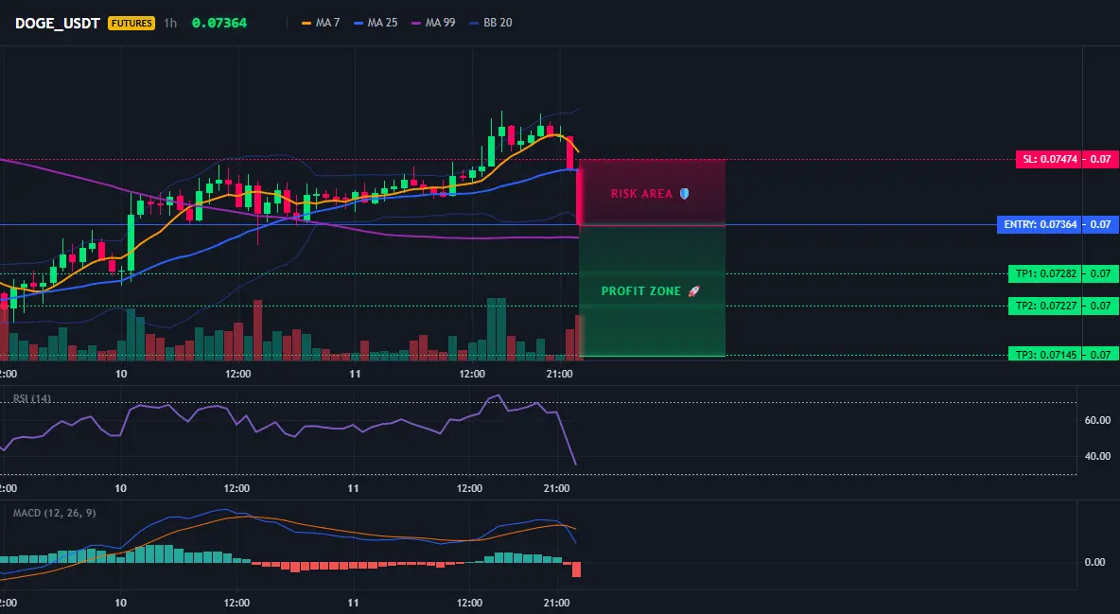The image size is (1120, 614).
Task: Click the 40.00 RSI axis value
Action: [x=1097, y=456]
